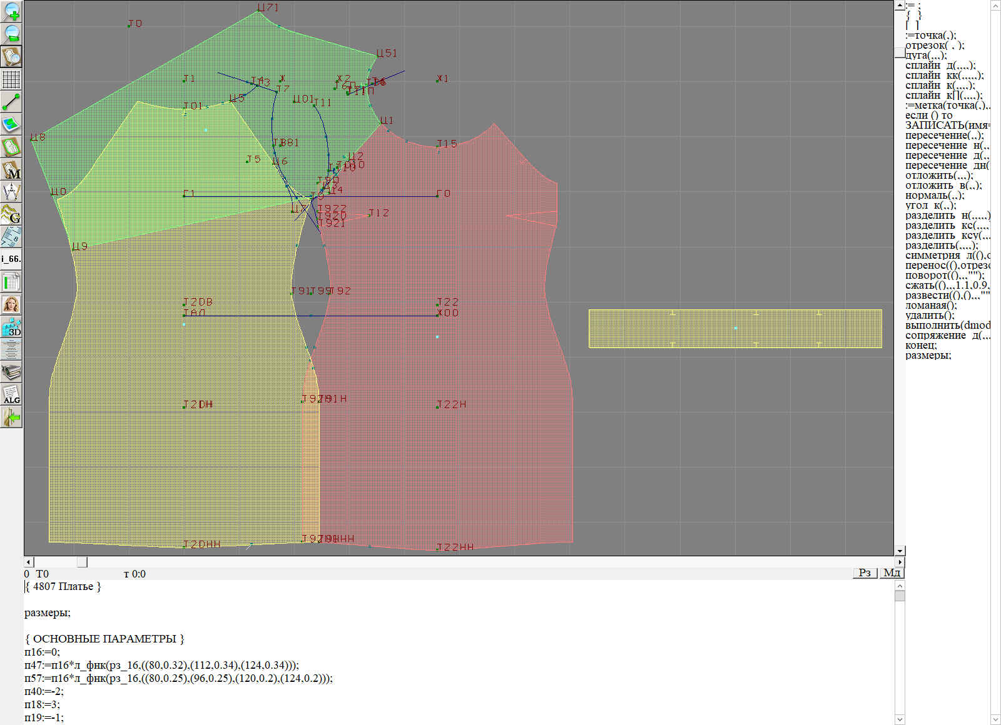This screenshot has width=1001, height=725.
Task: Select the line segment tool with green endpoints
Action: [x=11, y=102]
